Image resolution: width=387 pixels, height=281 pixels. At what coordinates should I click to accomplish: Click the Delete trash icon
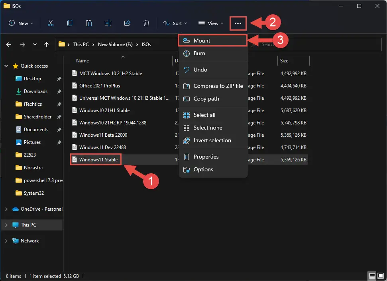(146, 23)
